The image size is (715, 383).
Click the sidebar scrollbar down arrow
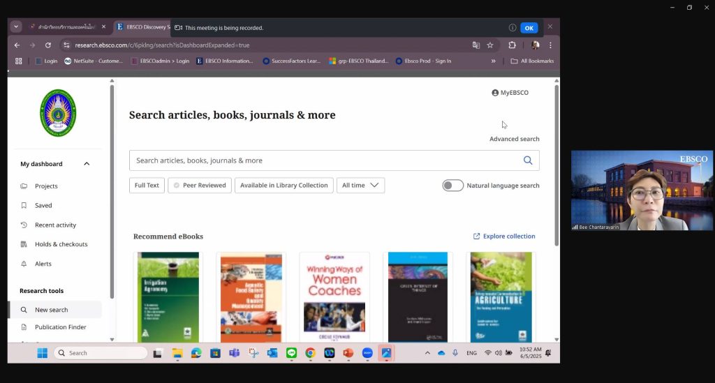click(x=112, y=340)
